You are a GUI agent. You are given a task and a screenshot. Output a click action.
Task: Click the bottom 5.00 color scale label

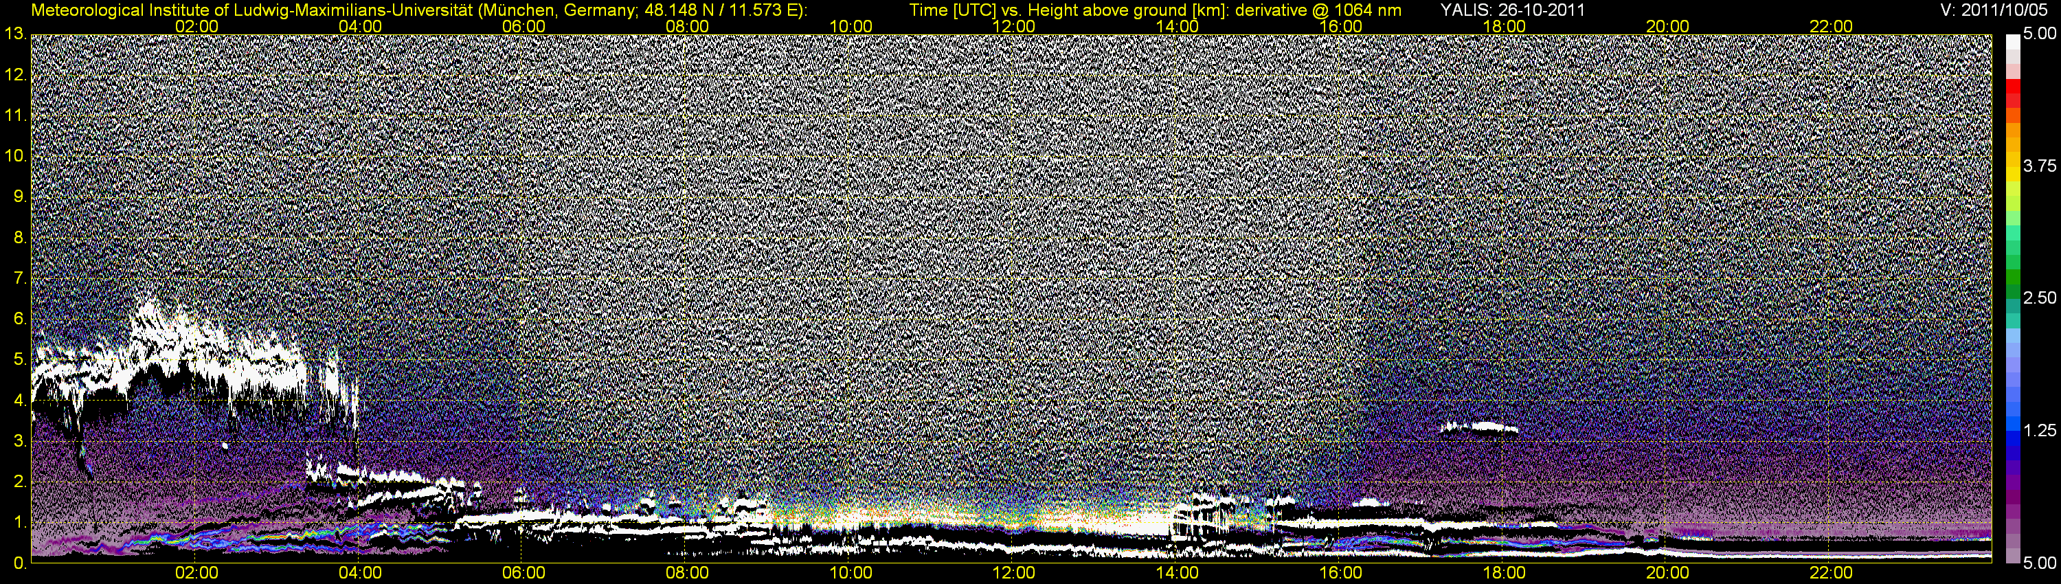[x=2040, y=563]
